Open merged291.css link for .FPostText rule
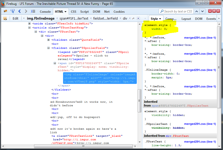 (200, 142)
